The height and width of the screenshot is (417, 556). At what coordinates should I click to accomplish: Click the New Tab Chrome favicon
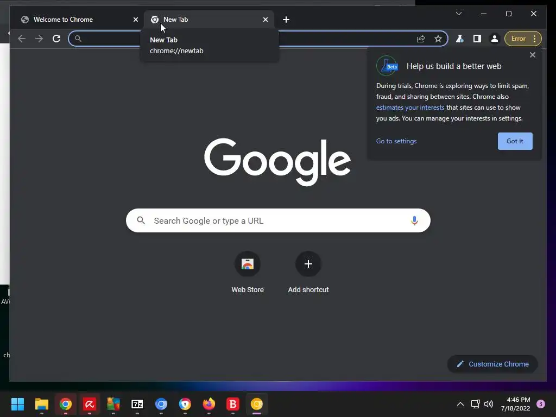[155, 20]
